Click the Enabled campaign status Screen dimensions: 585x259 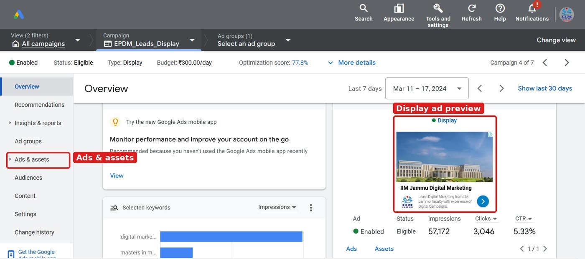coord(23,63)
